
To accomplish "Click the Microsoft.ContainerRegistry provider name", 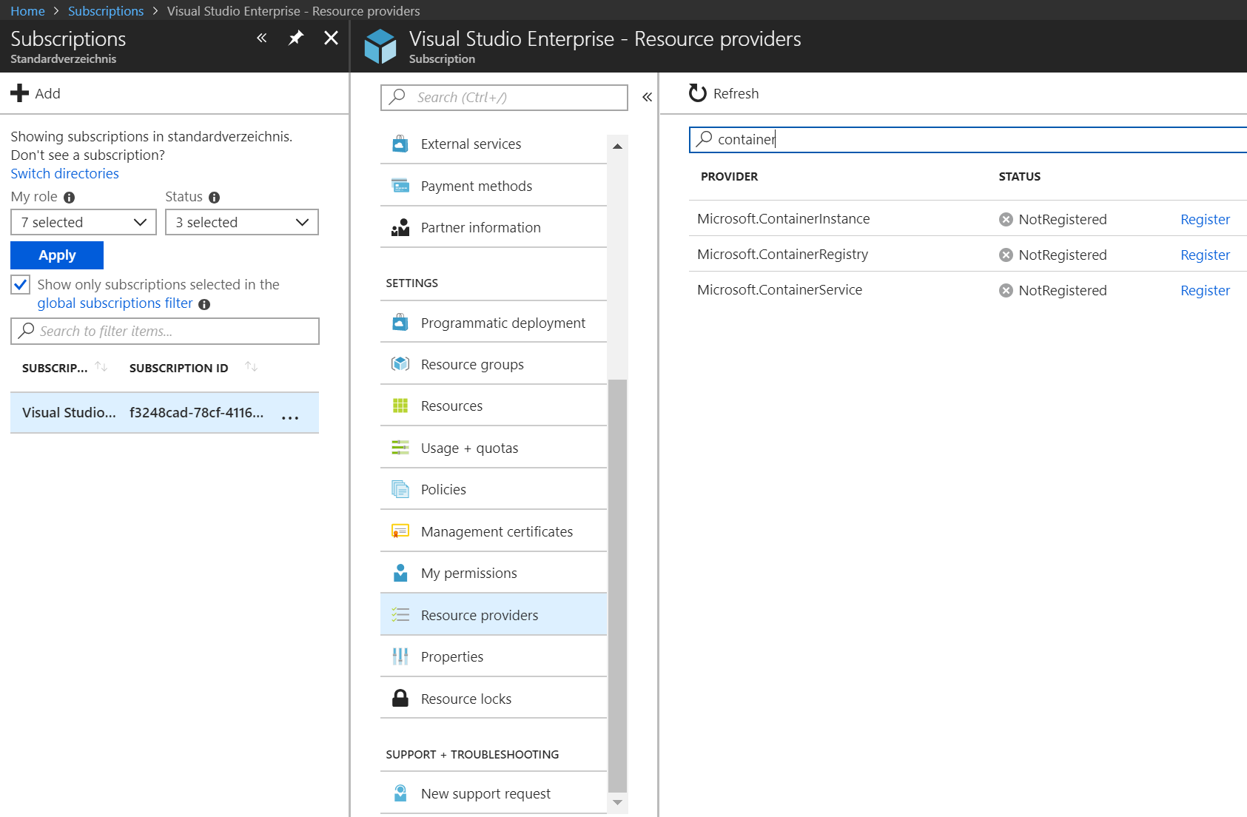I will 782,254.
